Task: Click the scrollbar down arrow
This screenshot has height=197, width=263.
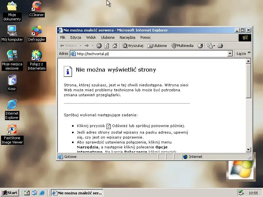Action: tap(249, 149)
